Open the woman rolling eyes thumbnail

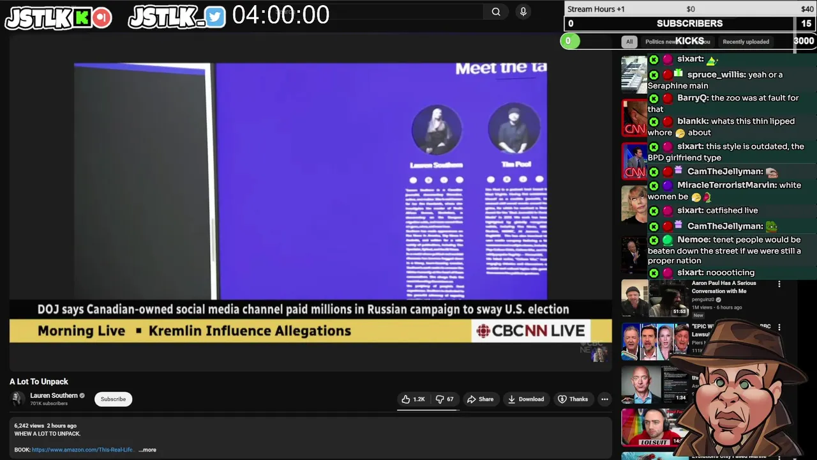coord(634,204)
